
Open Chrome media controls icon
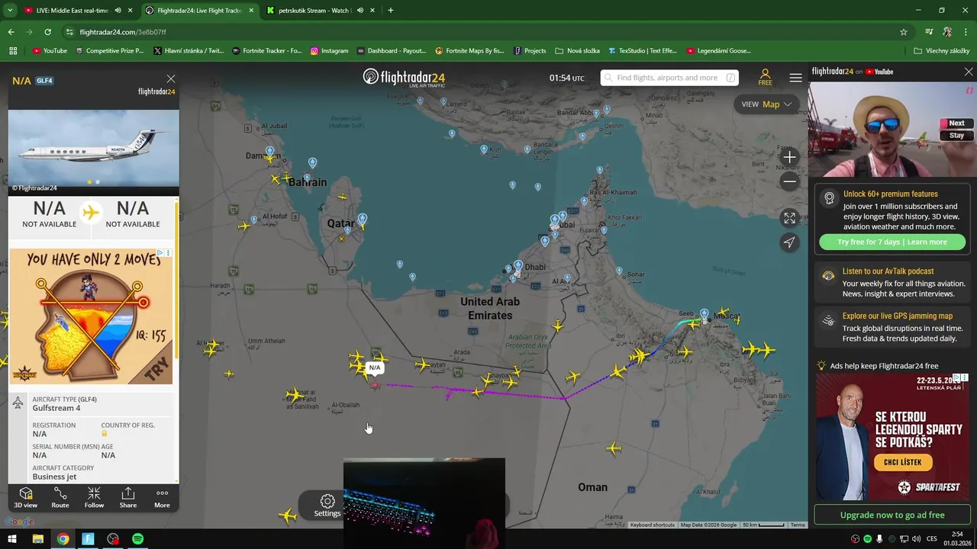coord(929,32)
